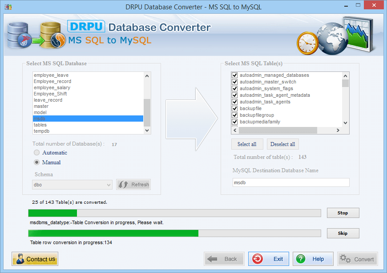The image size is (387, 273).
Task: Uncheck autoadmin_master_switch table
Action: click(235, 82)
